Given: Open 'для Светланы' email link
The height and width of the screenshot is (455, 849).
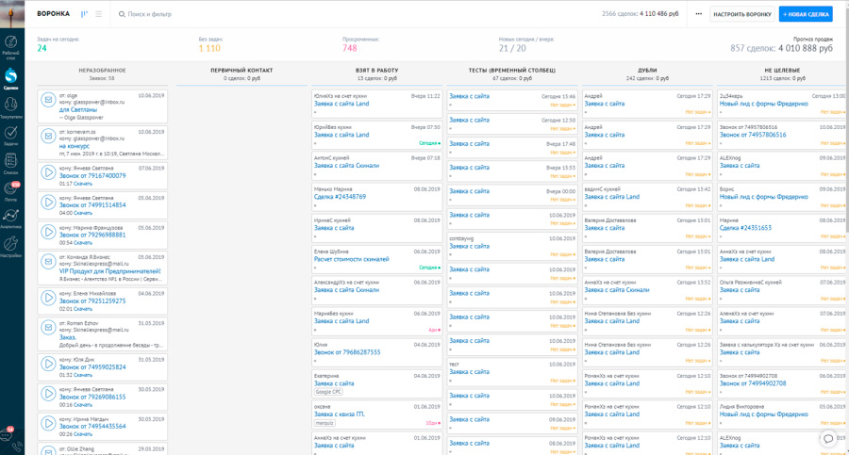Looking at the screenshot, I should pyautogui.click(x=78, y=110).
